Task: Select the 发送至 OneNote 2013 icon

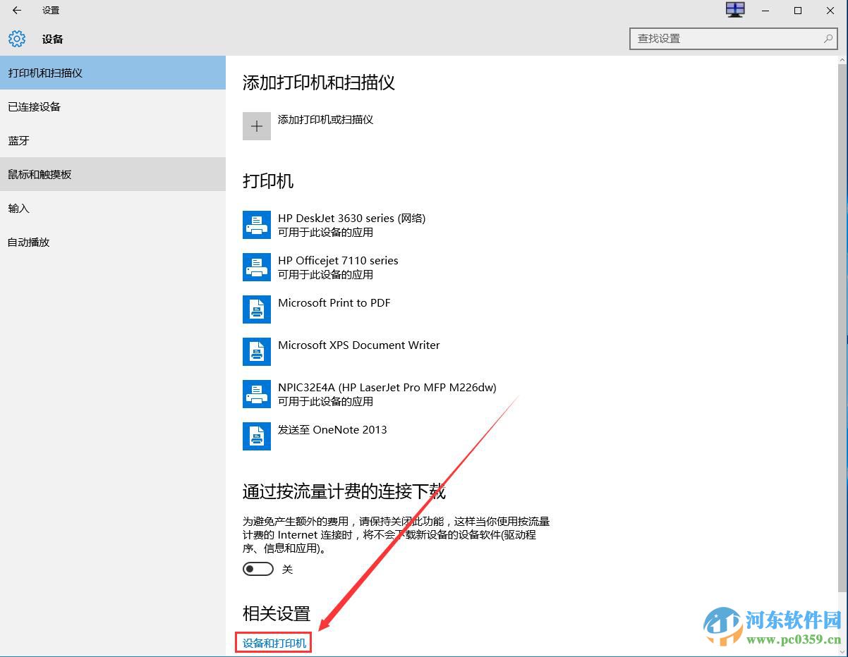Action: coord(256,436)
